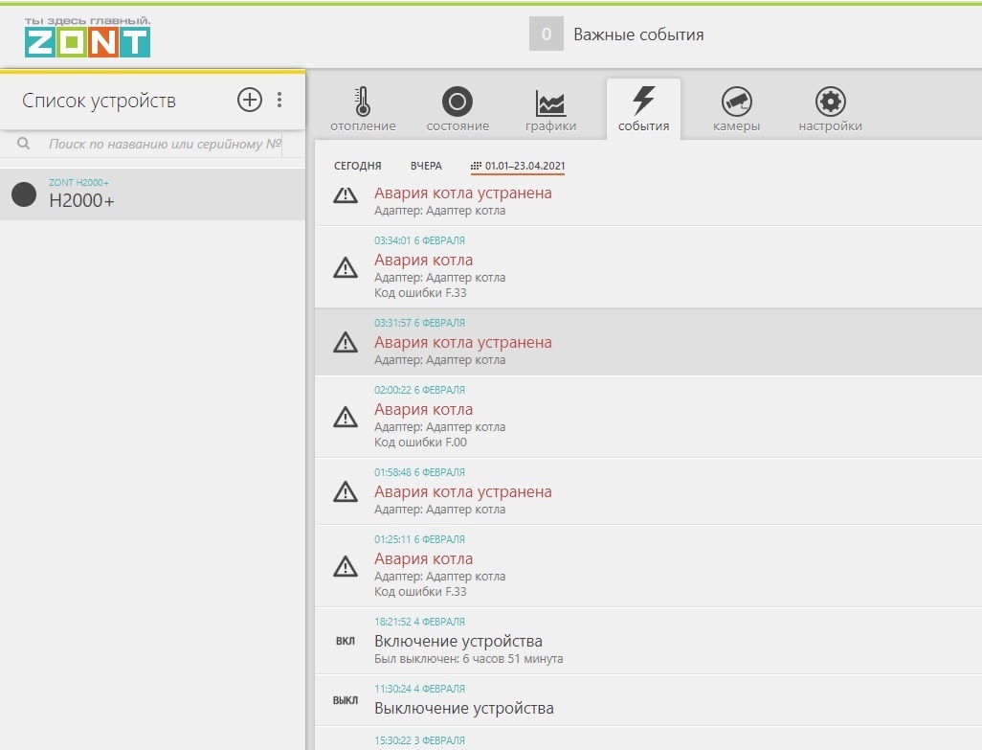Viewport: 982px width, 750px height.
Task: Switch to the Состояние tab
Action: (x=457, y=109)
